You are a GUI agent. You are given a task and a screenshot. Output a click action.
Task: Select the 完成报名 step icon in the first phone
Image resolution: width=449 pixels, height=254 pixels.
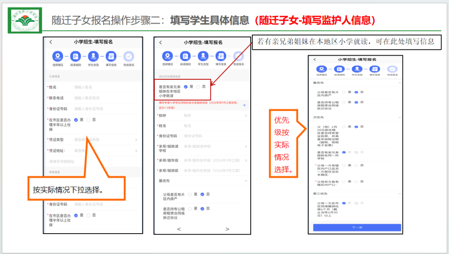tap(129, 56)
